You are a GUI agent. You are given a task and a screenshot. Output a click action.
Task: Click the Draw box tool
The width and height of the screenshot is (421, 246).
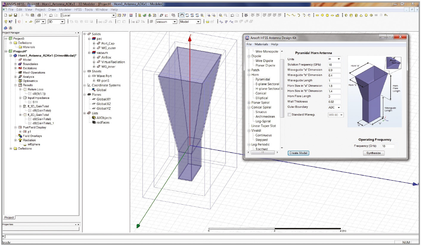[347, 15]
